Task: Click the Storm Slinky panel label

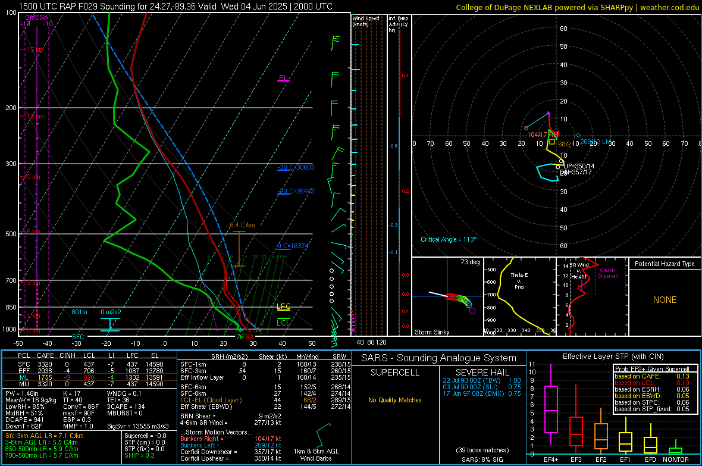Action: (x=431, y=332)
